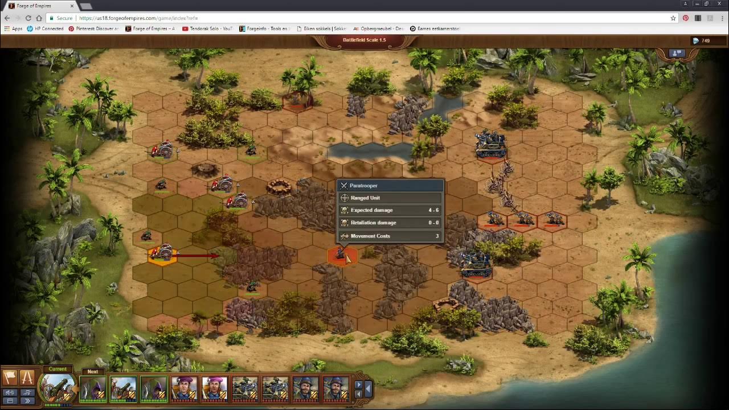Open the Tendorak Solo YouTube bookmark
This screenshot has width=729, height=410.
(x=207, y=28)
